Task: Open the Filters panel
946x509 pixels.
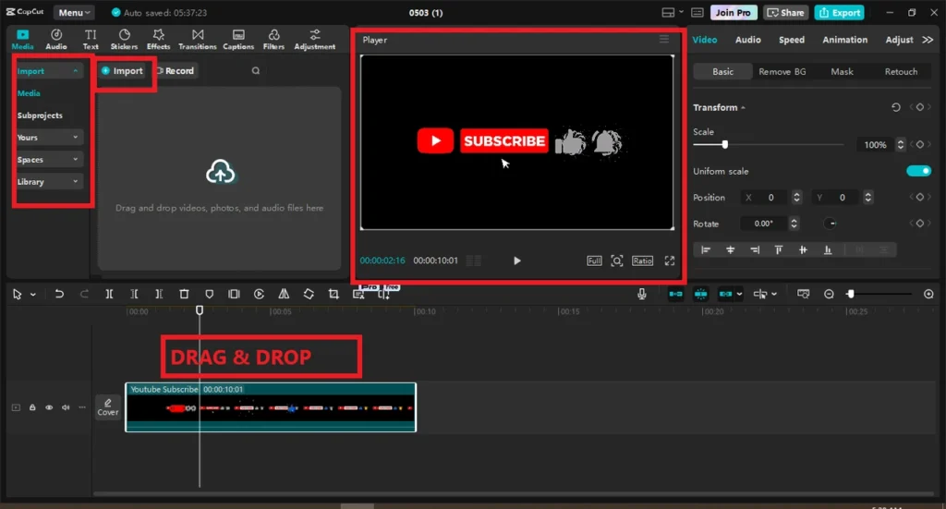Action: [x=273, y=39]
